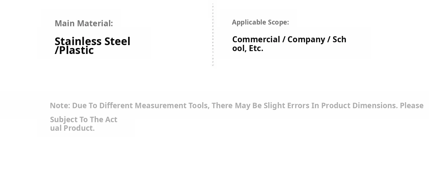Select the "Subject To The Act" line
This screenshot has width=429, height=179.
click(x=84, y=120)
